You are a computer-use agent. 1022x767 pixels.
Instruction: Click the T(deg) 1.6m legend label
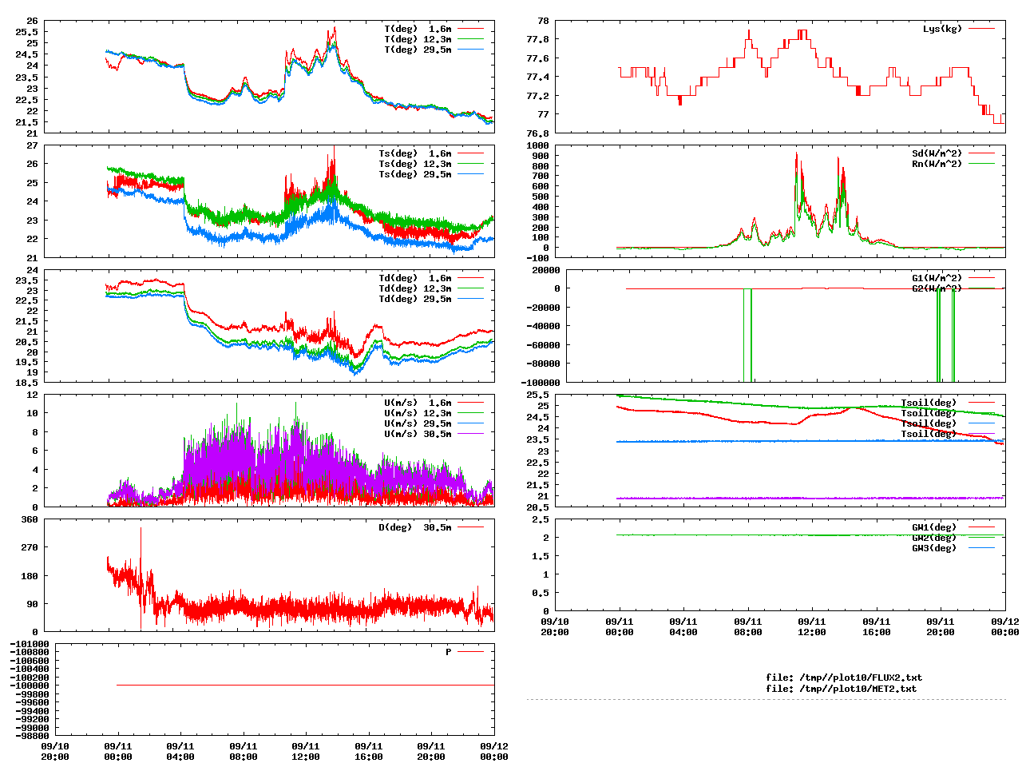tap(418, 29)
